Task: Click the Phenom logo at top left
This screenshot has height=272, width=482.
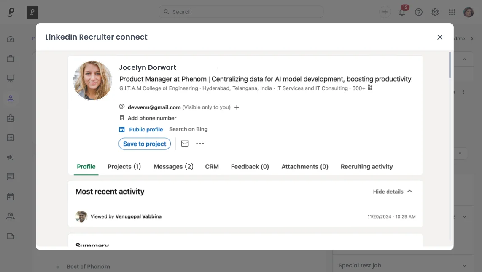Action: tap(11, 12)
